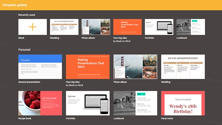Select the Your big idea template in Personal
The height and width of the screenshot is (125, 222).
point(88,67)
